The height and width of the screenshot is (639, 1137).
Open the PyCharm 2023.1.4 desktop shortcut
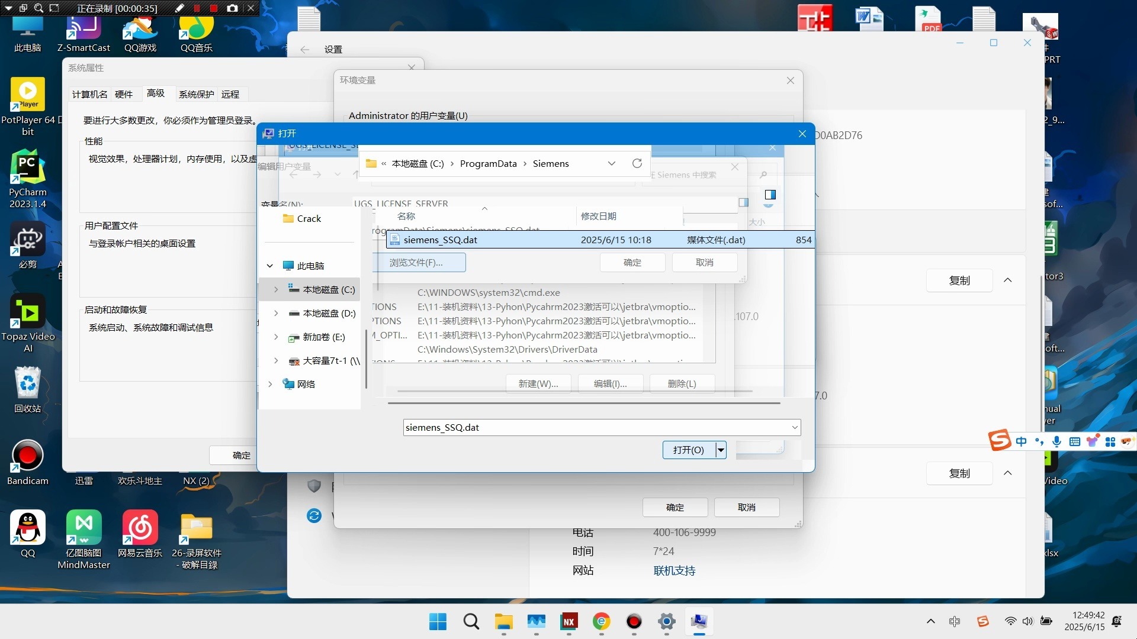[x=27, y=179]
